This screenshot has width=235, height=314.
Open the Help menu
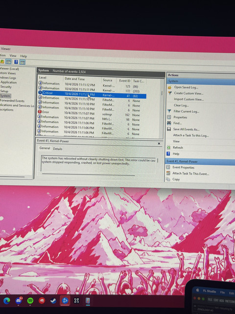(x=23, y=56)
